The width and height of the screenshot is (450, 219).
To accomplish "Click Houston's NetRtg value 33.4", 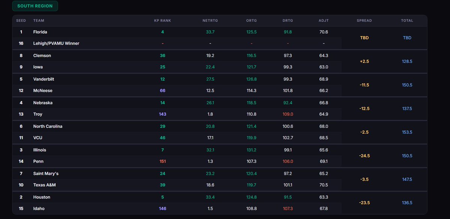I will pyautogui.click(x=210, y=197).
